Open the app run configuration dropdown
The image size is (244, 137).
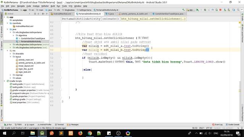191,10
